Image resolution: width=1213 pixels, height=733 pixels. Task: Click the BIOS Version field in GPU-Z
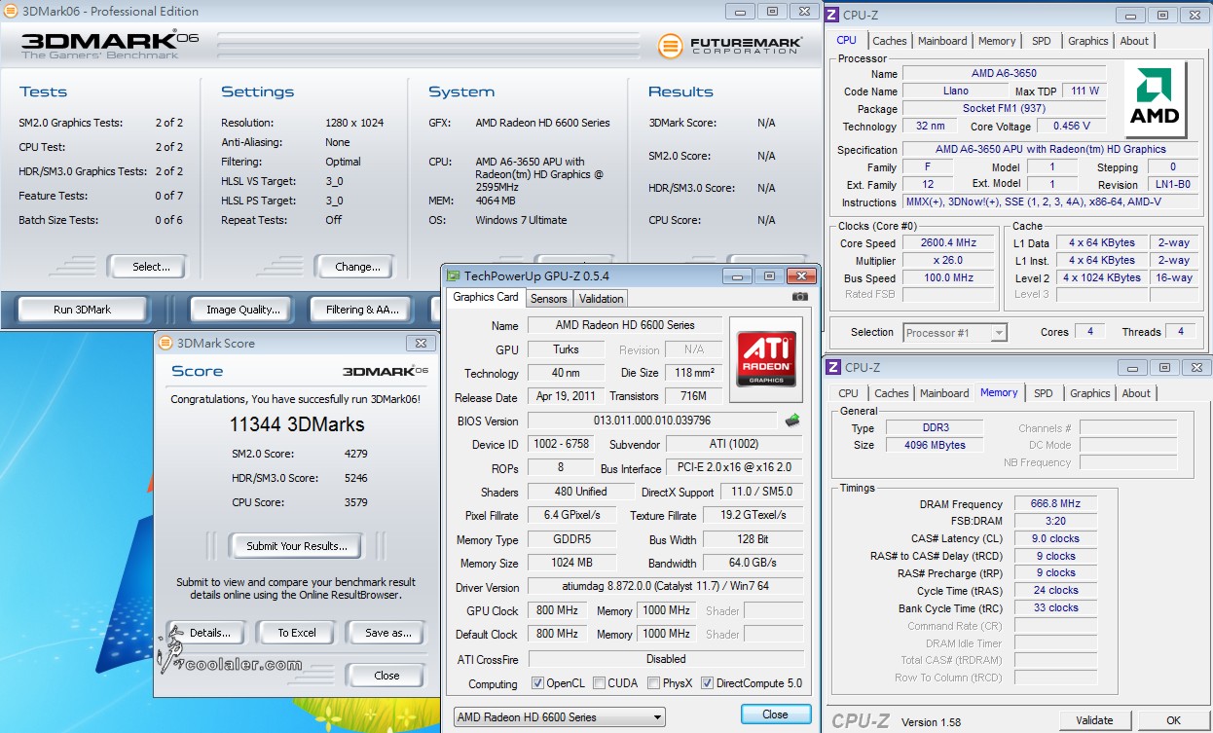(x=652, y=421)
